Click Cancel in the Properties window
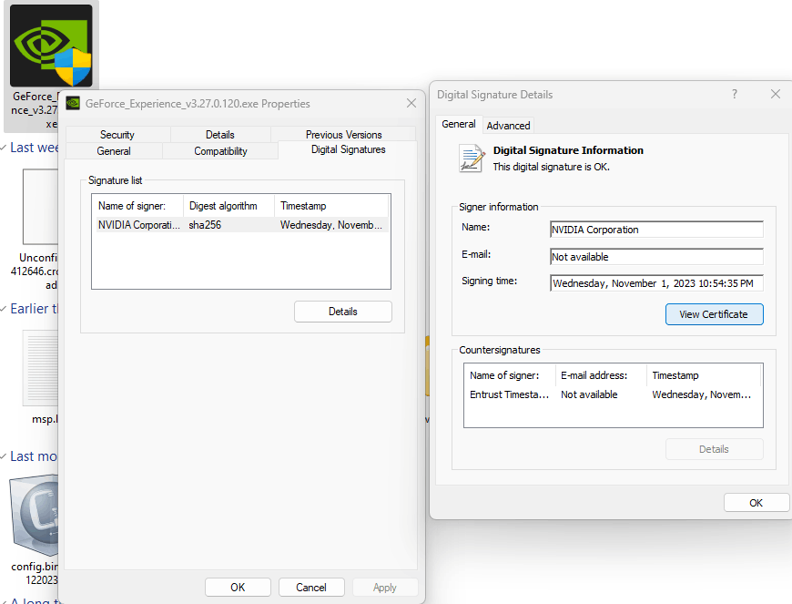Screen dimensions: 792x604 311,588
